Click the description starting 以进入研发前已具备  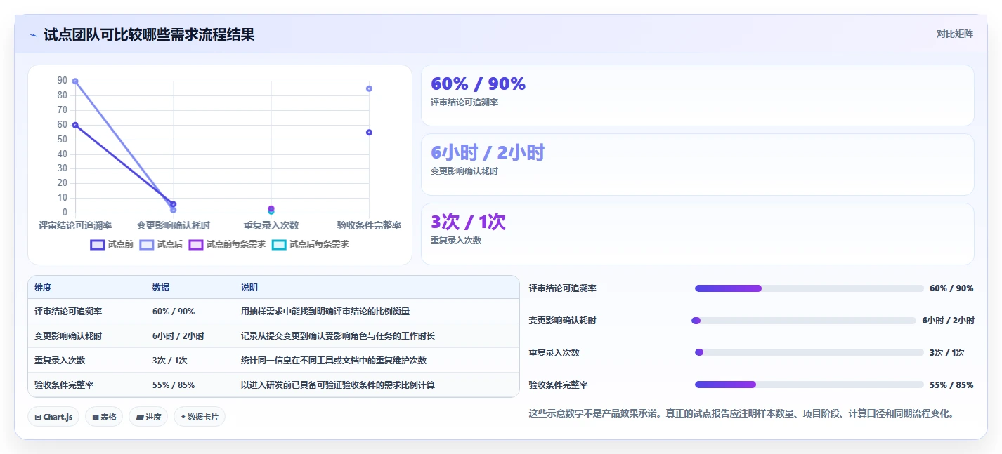[x=338, y=385]
